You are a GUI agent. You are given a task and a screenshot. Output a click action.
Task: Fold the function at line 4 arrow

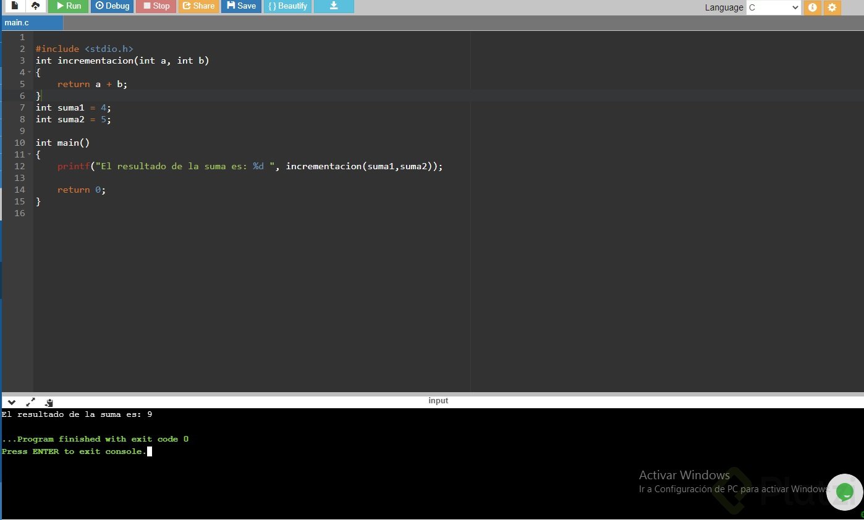(29, 73)
